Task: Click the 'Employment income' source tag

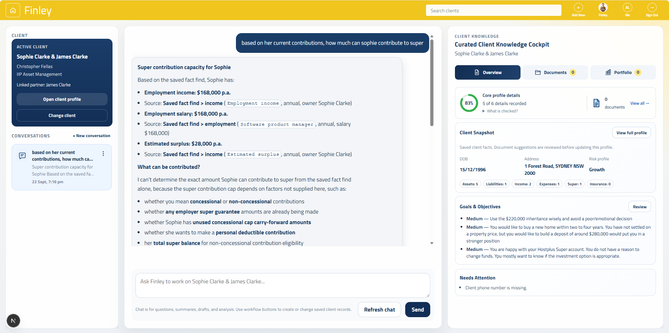Action: pyautogui.click(x=253, y=103)
